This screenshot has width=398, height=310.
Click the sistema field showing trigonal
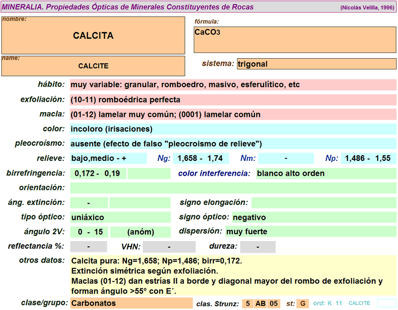point(317,64)
